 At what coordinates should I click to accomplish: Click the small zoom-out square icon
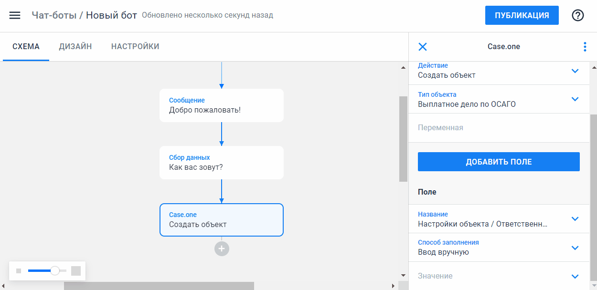pos(19,271)
